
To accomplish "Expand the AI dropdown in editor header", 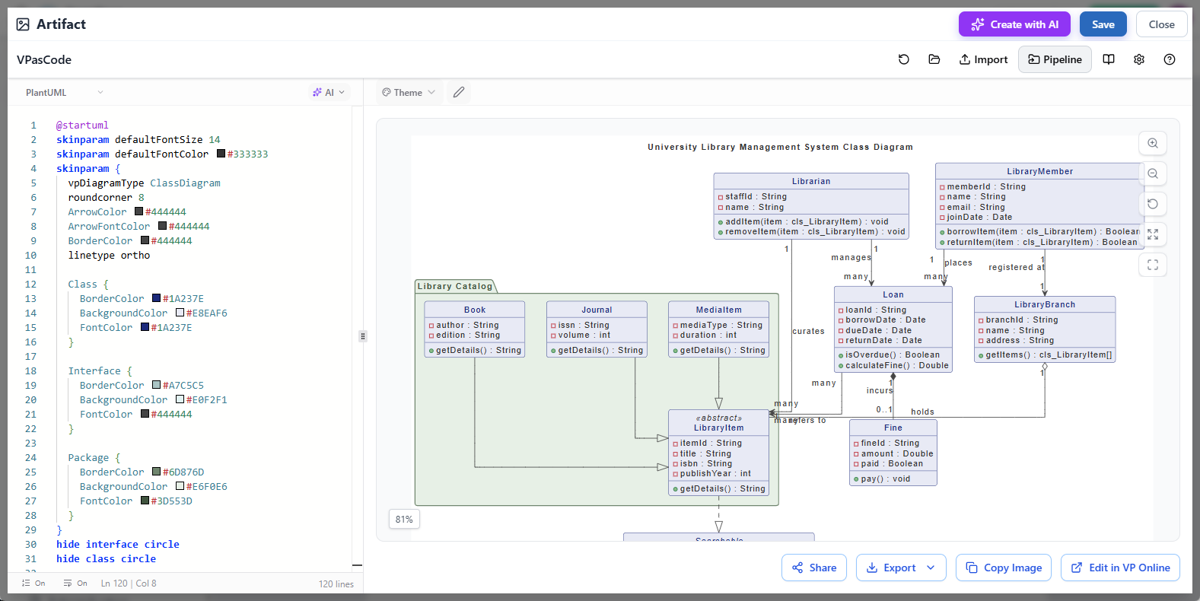I will [329, 92].
